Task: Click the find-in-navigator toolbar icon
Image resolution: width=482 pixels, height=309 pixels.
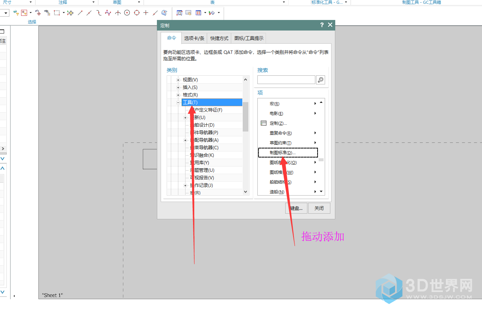Action: click(x=47, y=13)
